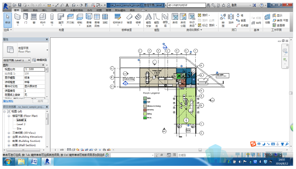Select the Component (构件) tool
This screenshot has width=296, height=169.
pos(43,19)
